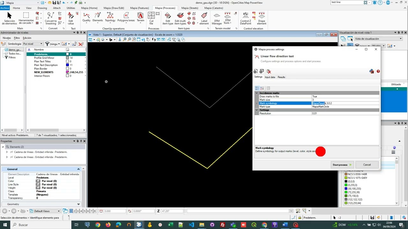Click the NEW_ELEMENTS color swatch

coord(68,72)
